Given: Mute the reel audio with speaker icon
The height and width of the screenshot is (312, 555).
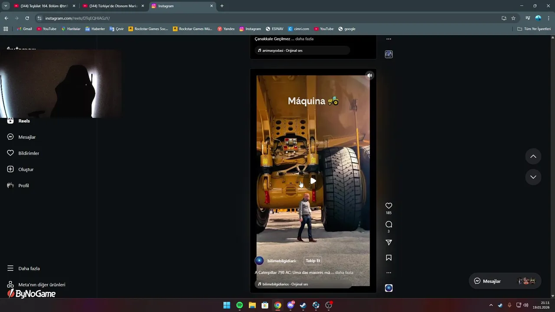Looking at the screenshot, I should [x=369, y=75].
